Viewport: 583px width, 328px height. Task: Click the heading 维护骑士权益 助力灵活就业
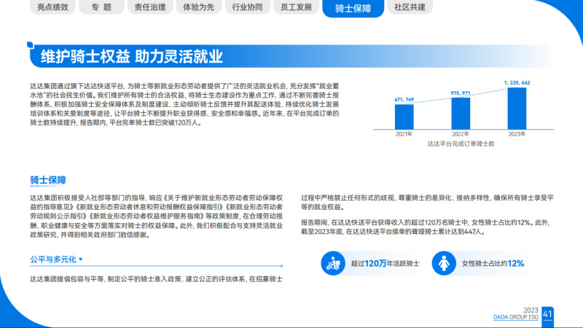(132, 56)
